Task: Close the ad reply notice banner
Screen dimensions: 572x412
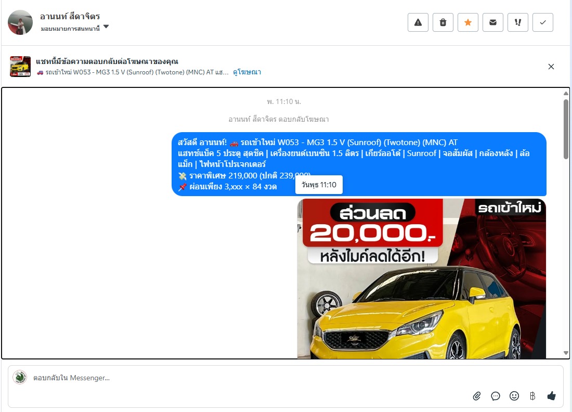Action: coord(551,67)
